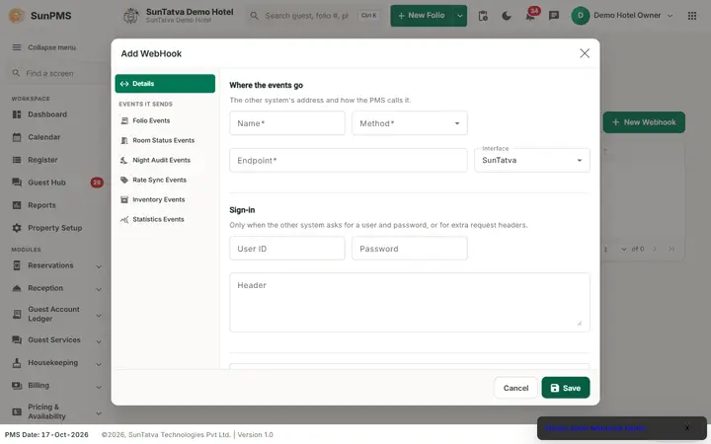The width and height of the screenshot is (711, 444).
Task: Click the Reservations module icon
Action: click(17, 265)
